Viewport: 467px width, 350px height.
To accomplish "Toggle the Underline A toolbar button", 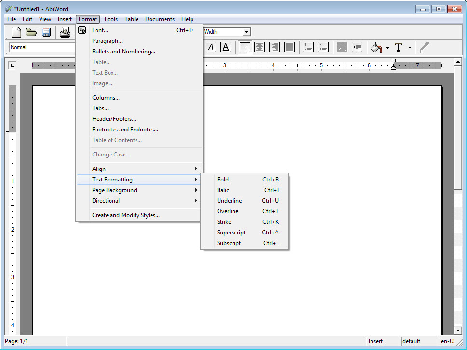I will (226, 47).
